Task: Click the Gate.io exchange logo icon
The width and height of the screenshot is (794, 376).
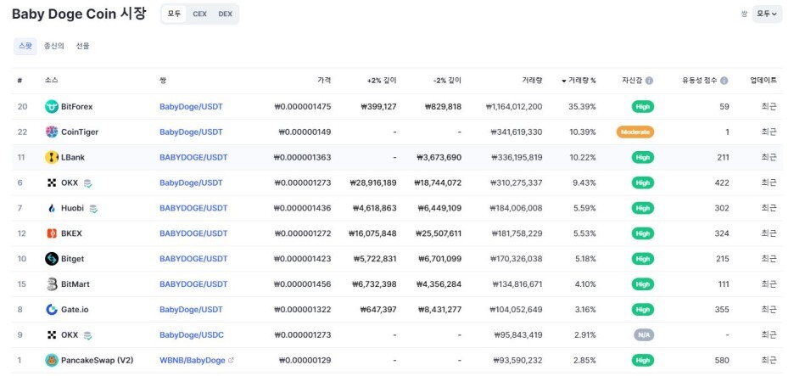Action: (x=52, y=309)
